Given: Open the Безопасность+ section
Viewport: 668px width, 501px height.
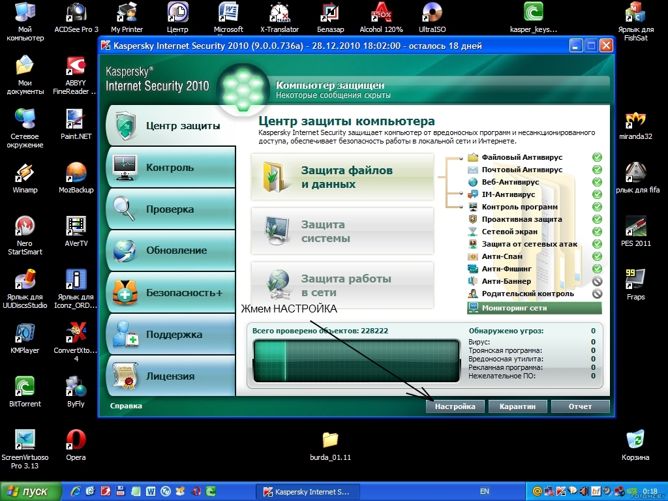Looking at the screenshot, I should [170, 293].
